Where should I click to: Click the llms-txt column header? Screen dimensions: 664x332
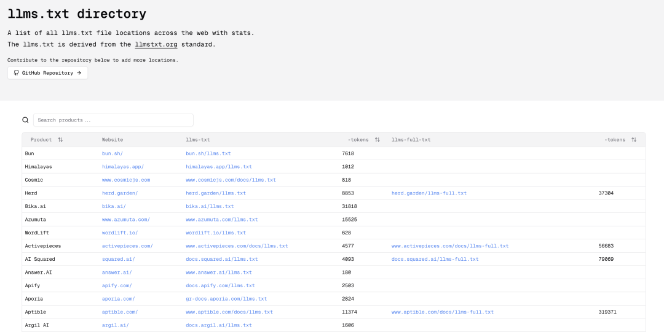coord(198,139)
